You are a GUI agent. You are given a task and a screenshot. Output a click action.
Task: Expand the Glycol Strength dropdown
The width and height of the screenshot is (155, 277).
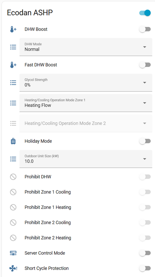point(86,83)
